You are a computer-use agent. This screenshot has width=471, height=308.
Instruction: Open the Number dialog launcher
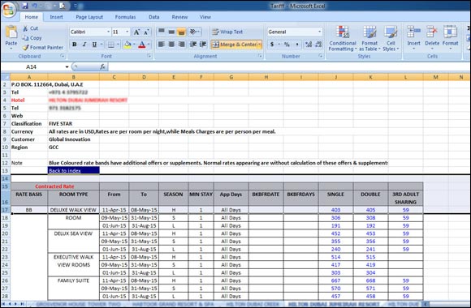click(x=321, y=56)
